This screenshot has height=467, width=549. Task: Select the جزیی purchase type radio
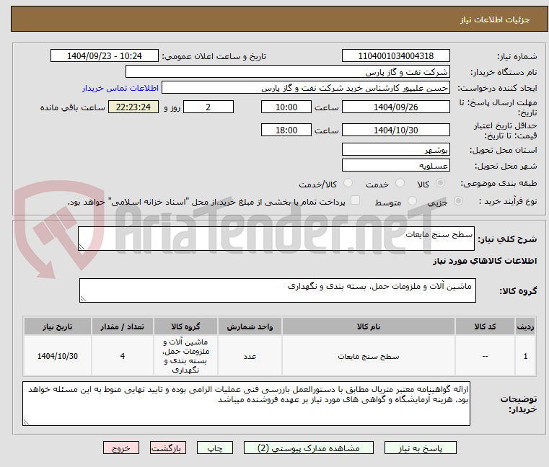coord(458,201)
